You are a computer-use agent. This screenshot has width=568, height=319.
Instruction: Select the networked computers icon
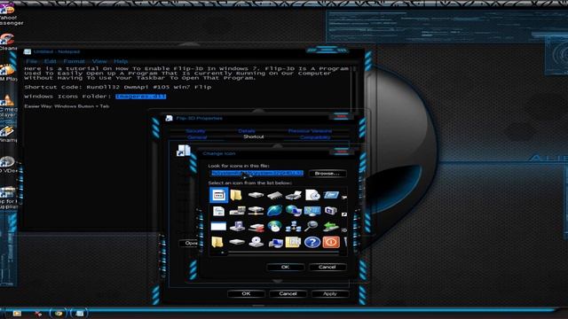click(x=294, y=227)
